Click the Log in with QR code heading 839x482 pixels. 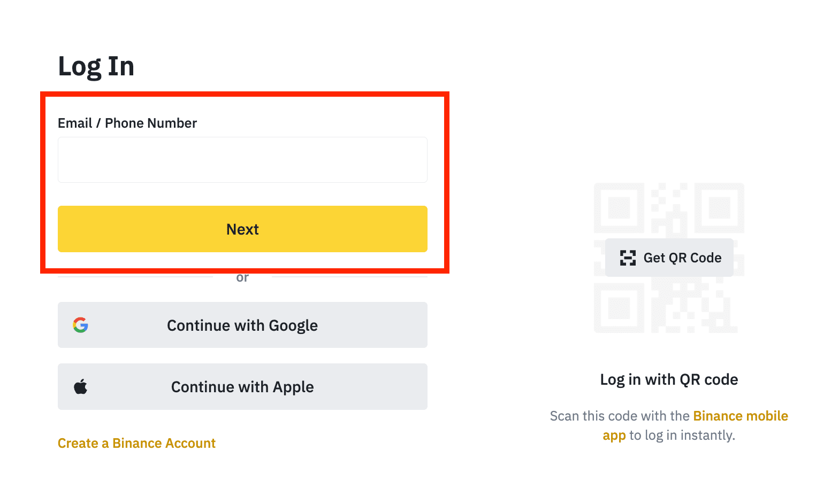669,379
